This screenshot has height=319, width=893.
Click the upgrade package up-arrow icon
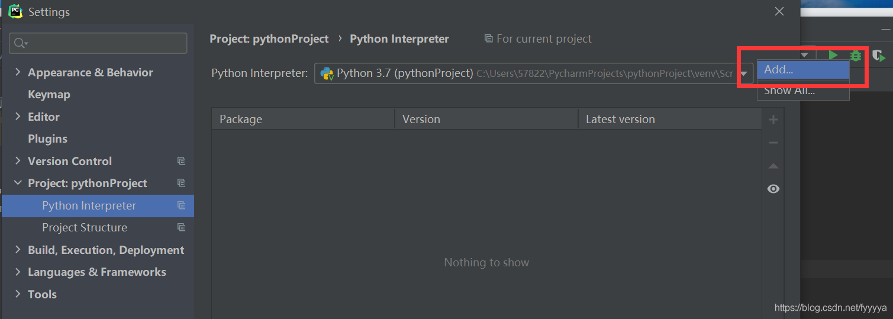click(x=773, y=166)
